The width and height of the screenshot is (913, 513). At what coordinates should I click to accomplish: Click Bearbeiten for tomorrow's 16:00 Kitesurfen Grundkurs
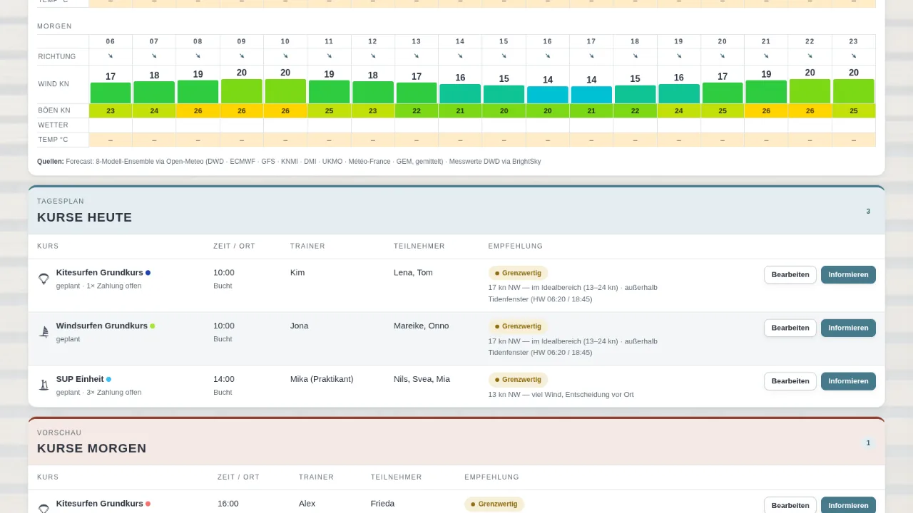pyautogui.click(x=790, y=505)
